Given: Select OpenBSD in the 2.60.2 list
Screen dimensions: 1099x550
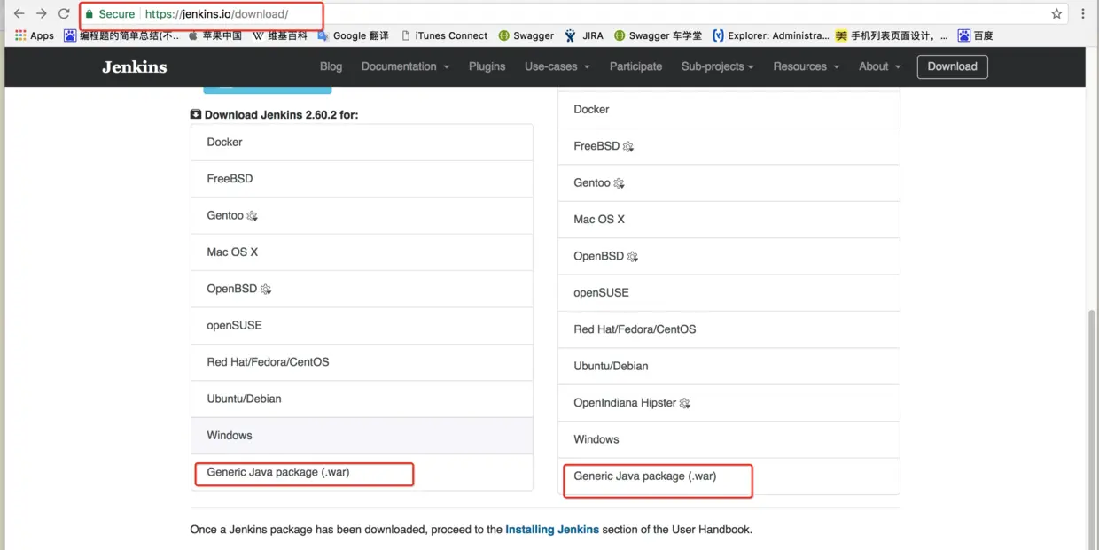Looking at the screenshot, I should tap(362, 289).
